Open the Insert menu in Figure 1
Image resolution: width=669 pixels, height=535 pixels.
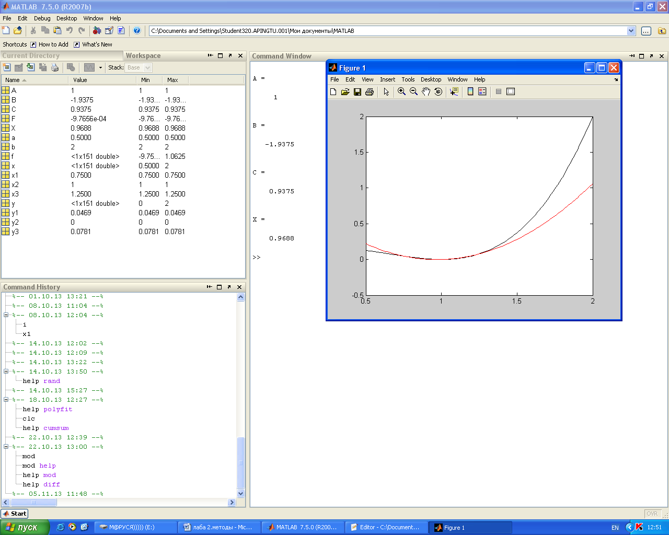tap(387, 79)
